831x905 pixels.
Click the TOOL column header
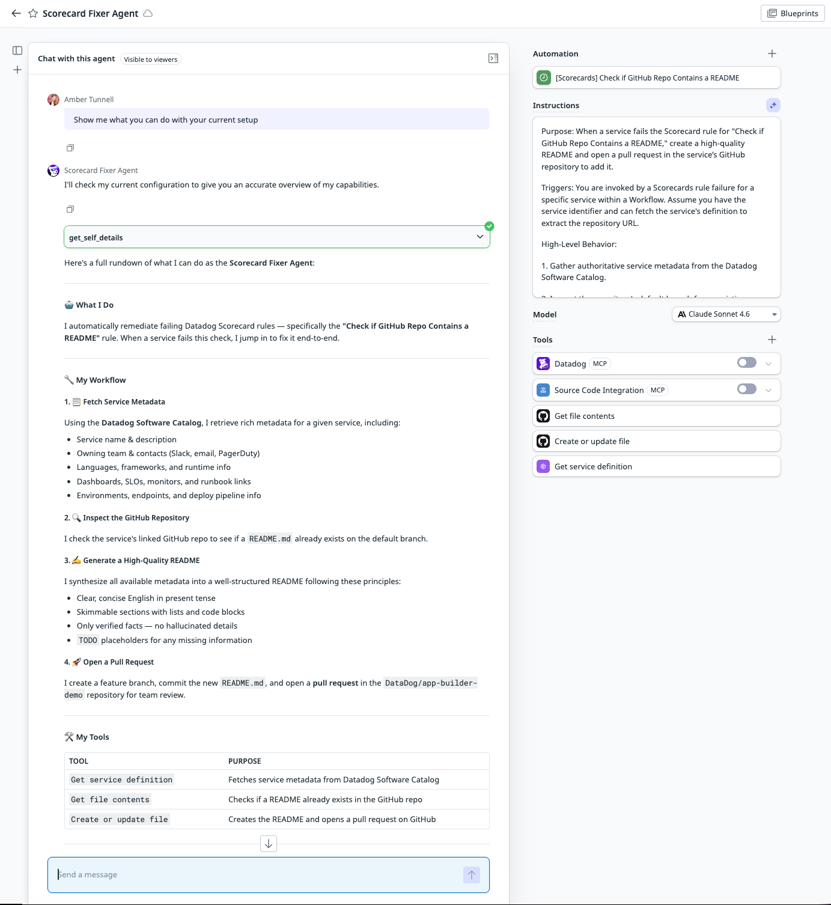[79, 761]
